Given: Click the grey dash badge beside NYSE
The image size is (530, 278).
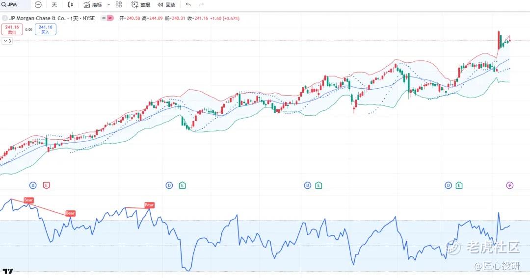Looking at the screenshot, I should tap(104, 18).
